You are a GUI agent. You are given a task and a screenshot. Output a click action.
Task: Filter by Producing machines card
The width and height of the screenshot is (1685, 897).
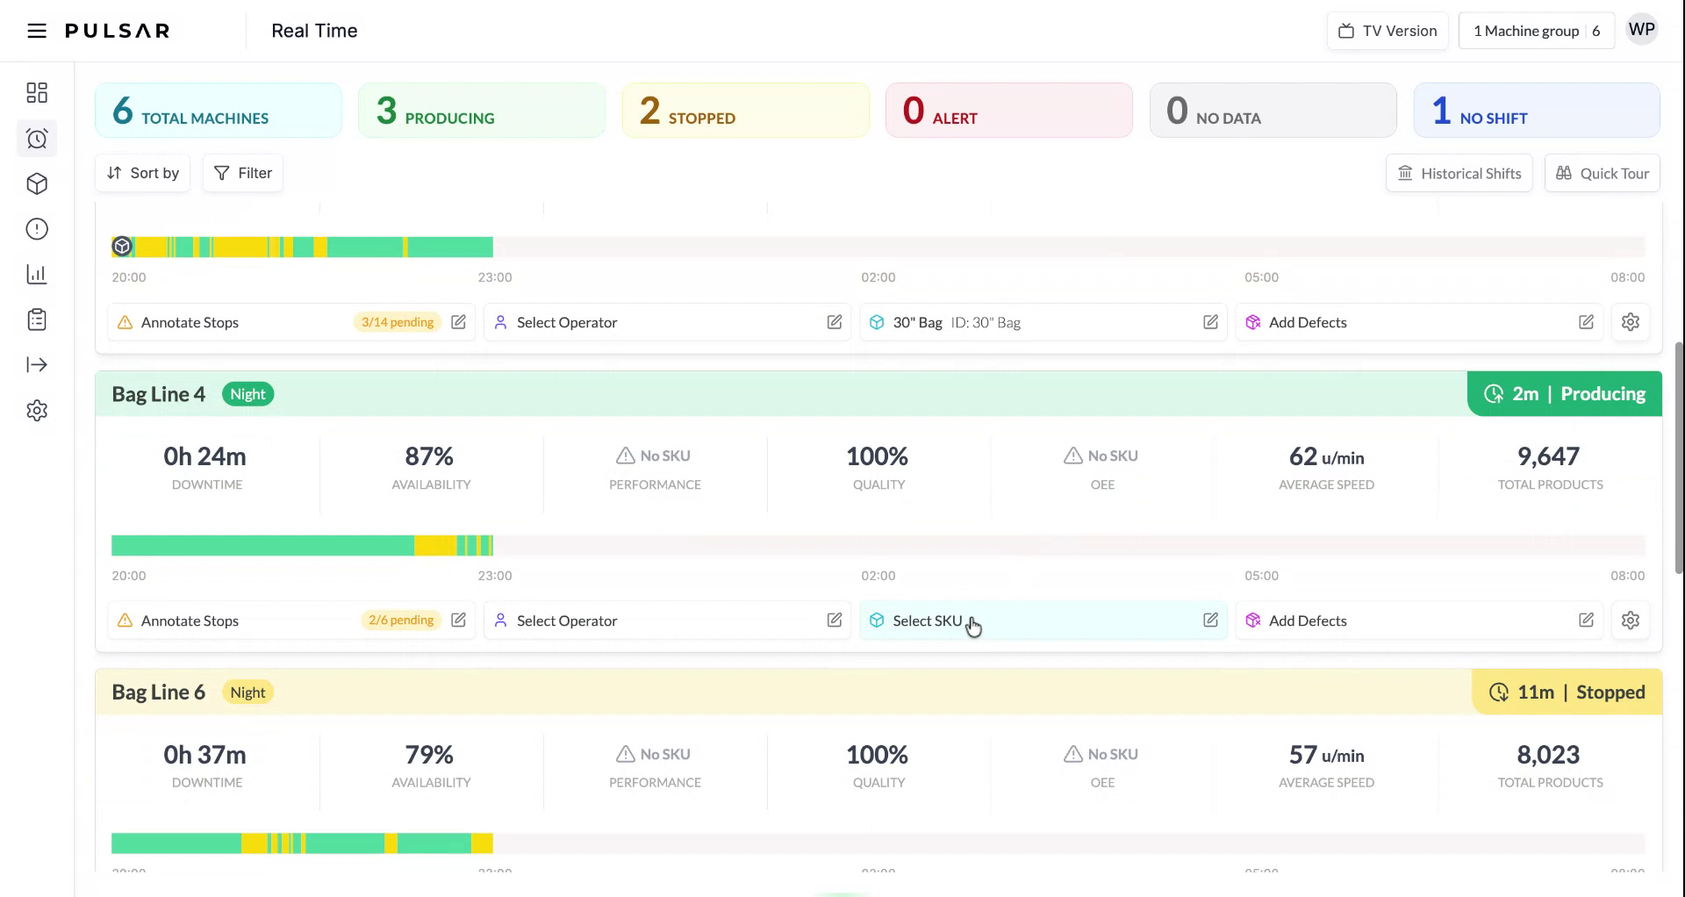(x=481, y=111)
